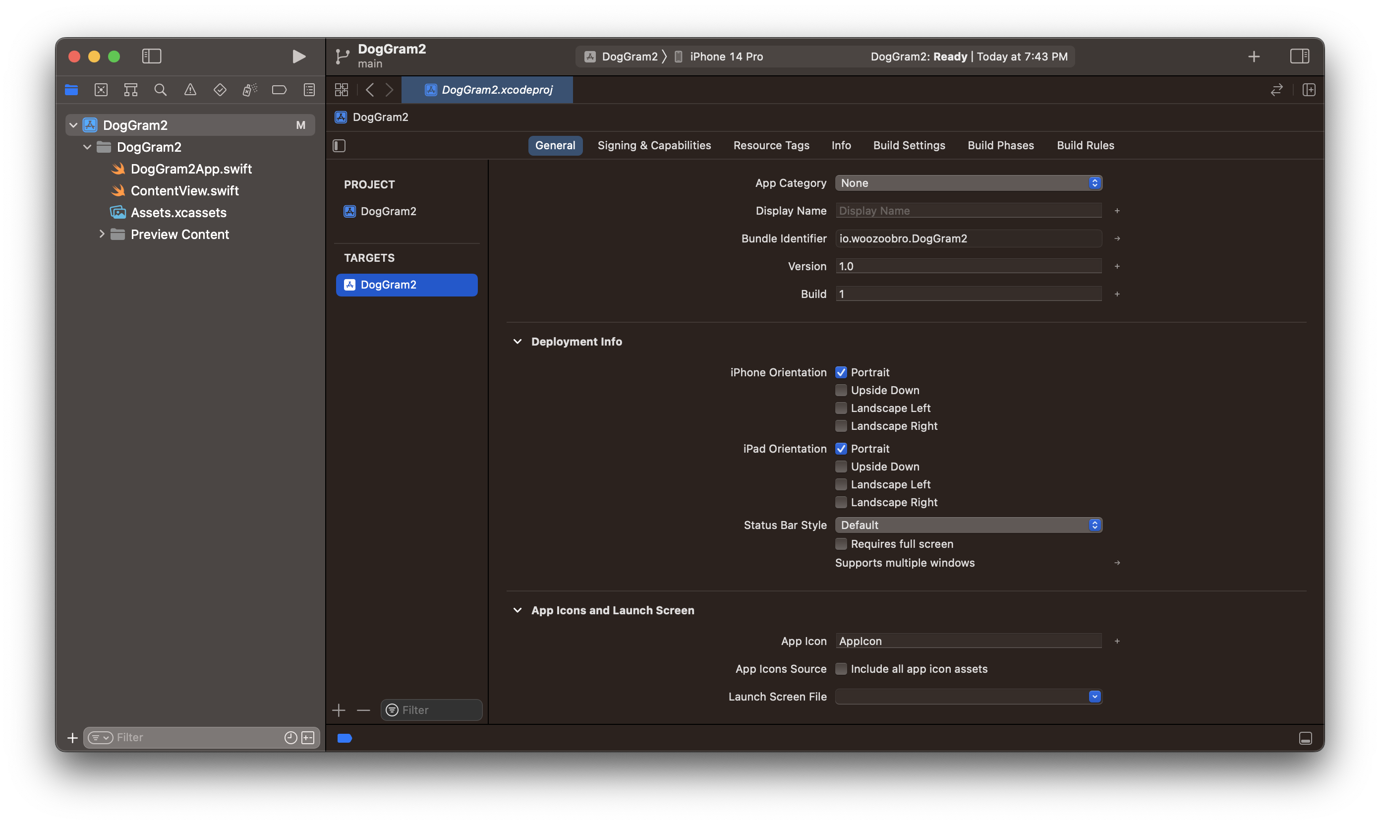Select the Symbol navigator icon
This screenshot has width=1380, height=825.
[x=130, y=90]
